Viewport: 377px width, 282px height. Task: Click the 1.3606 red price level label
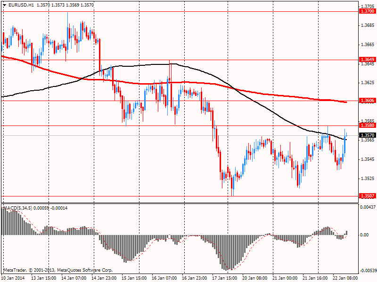[368, 101]
